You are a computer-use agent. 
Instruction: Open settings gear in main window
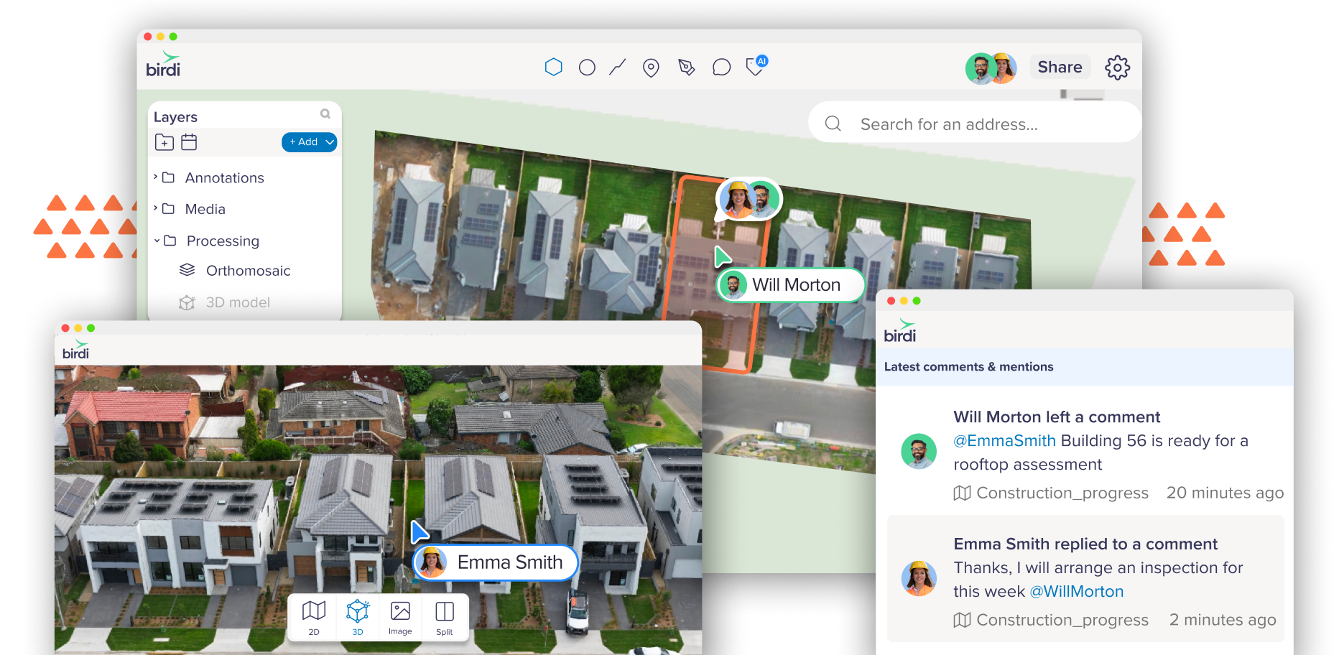1117,68
